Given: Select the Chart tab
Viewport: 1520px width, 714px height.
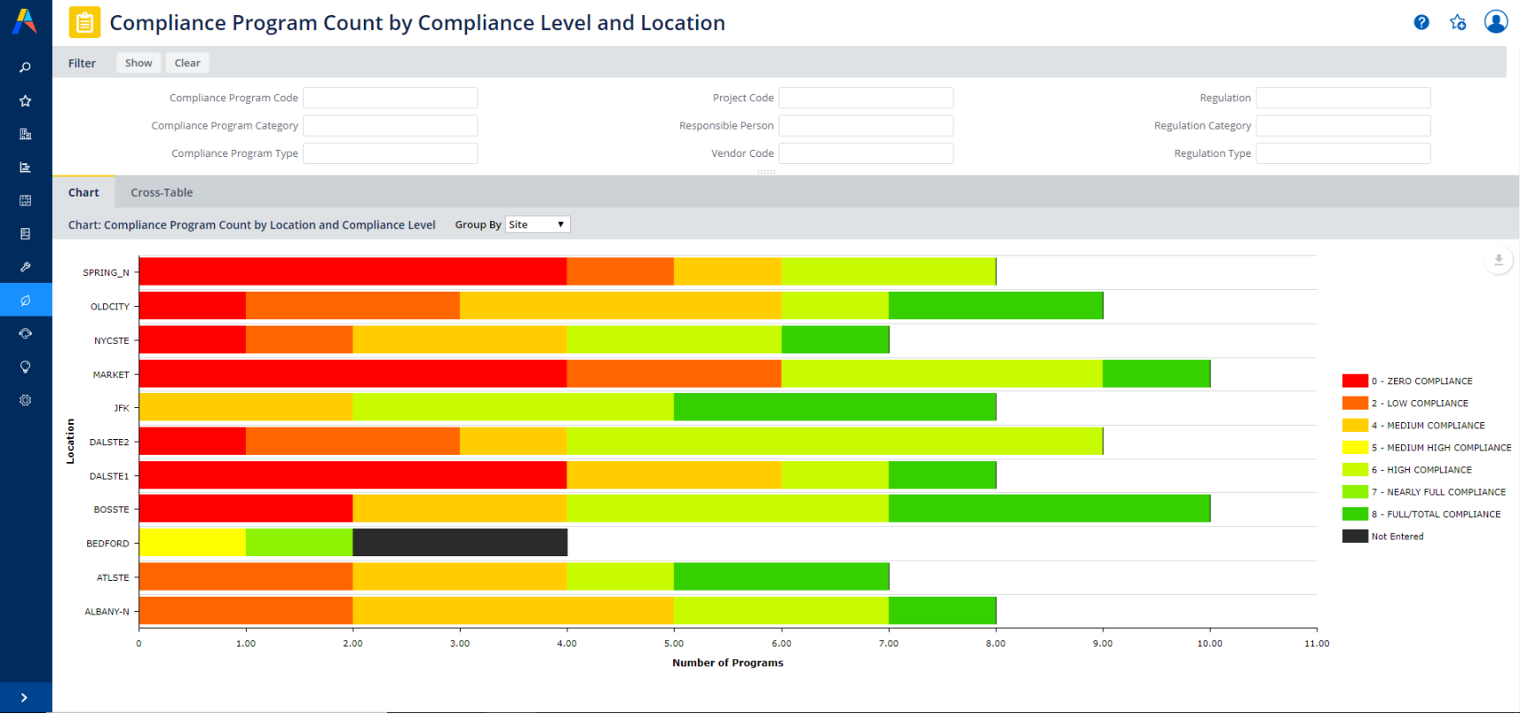Looking at the screenshot, I should [x=84, y=192].
